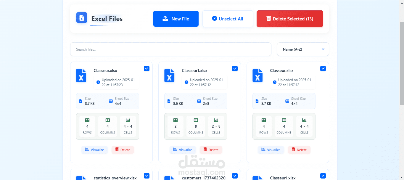
Task: Click the rows icon above 2 ROWS
Action: click(x=176, y=120)
